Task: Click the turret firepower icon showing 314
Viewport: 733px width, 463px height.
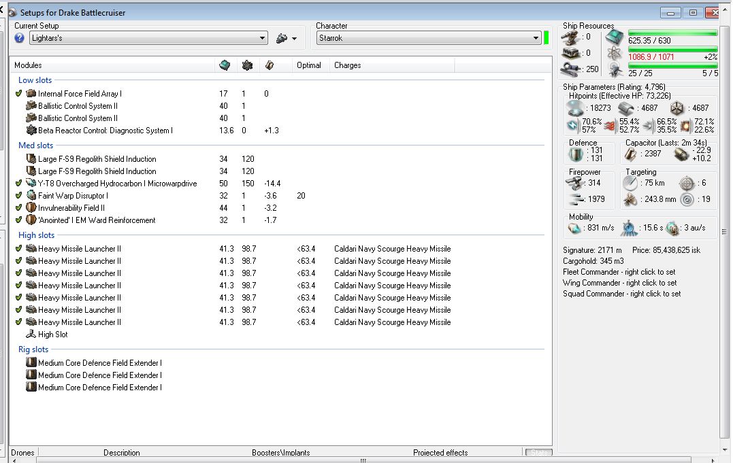Action: 574,183
